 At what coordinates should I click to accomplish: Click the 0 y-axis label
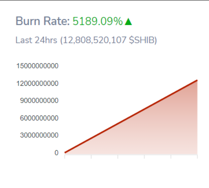pyautogui.click(x=56, y=153)
